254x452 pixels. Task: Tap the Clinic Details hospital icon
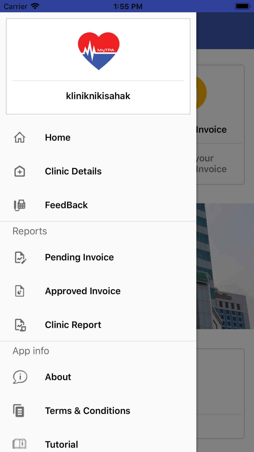20,171
